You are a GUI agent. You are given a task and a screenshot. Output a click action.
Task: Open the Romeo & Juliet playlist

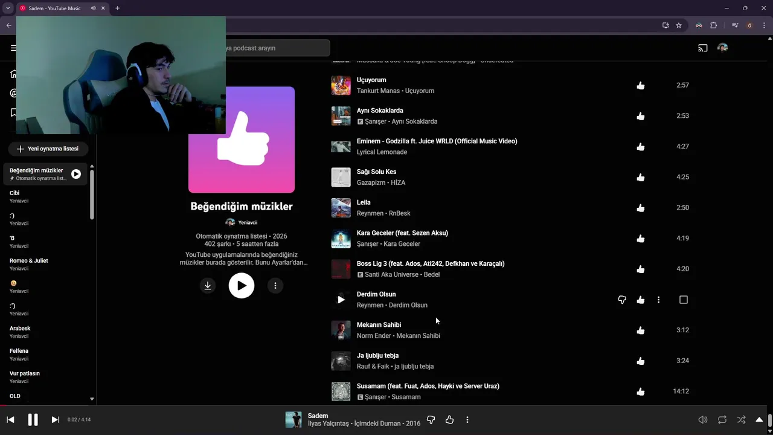(46, 264)
